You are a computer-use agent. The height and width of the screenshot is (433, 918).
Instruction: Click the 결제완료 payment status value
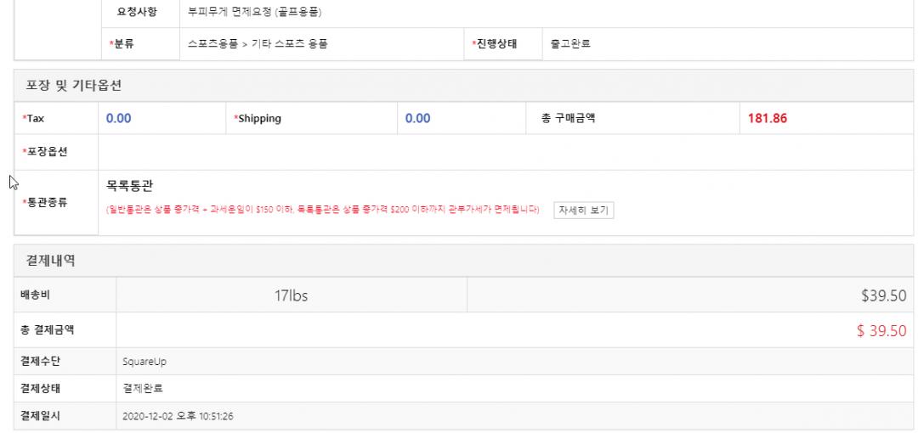click(x=143, y=389)
